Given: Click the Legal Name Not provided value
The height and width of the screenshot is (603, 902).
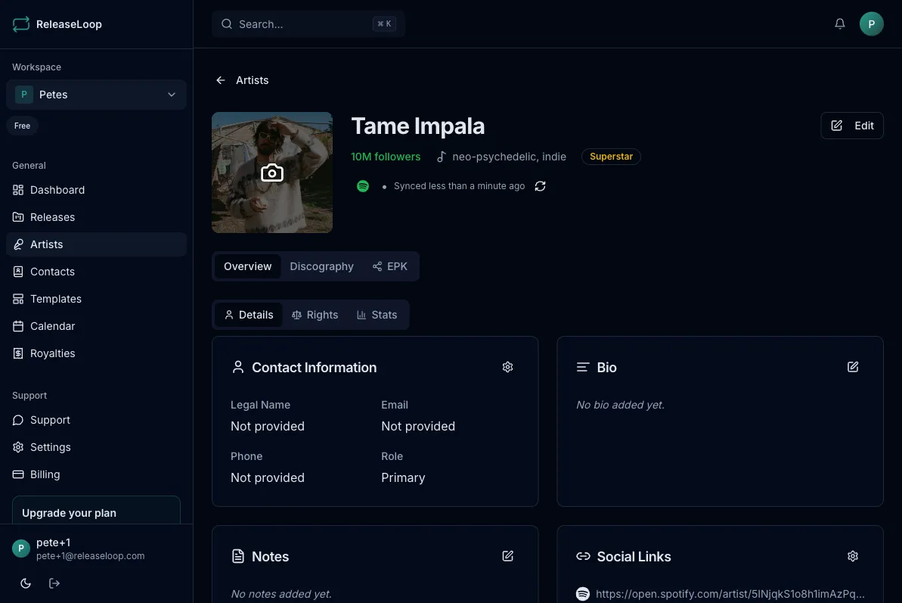Looking at the screenshot, I should tap(268, 427).
